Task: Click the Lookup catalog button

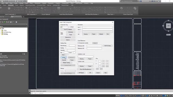Action: click(64, 57)
